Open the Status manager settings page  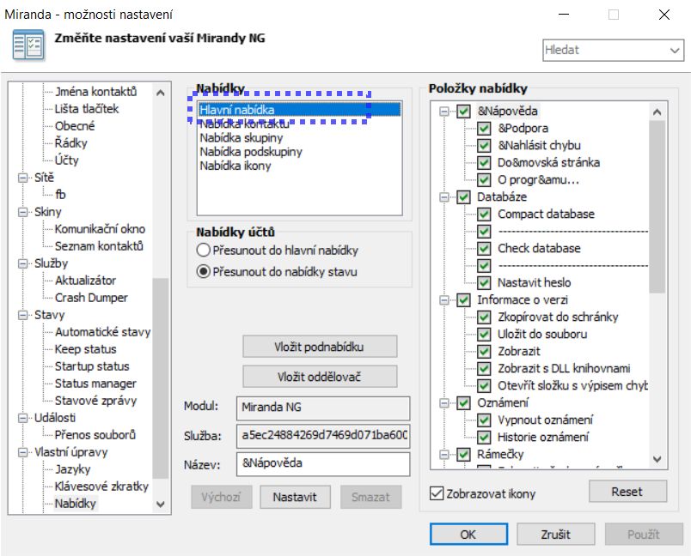95,384
